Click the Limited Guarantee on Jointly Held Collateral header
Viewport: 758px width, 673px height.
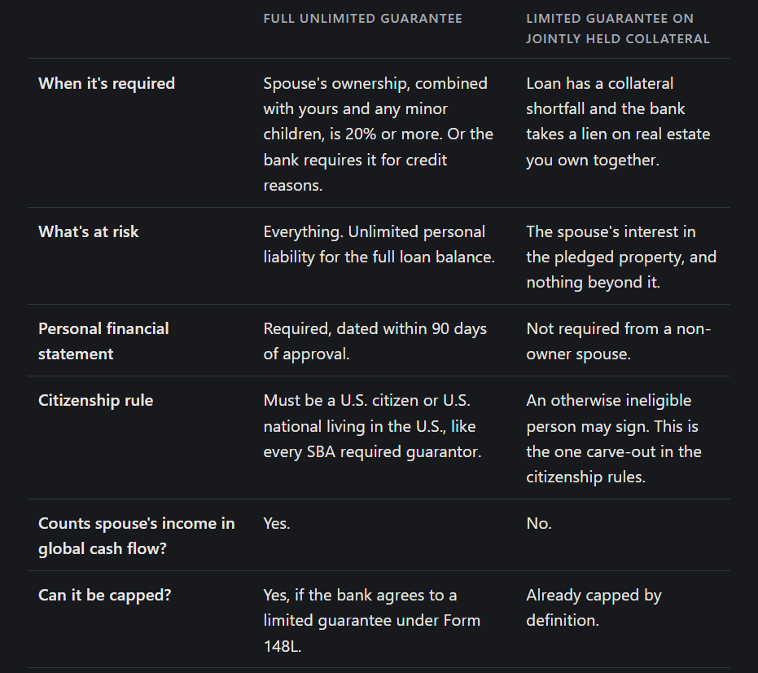(618, 29)
